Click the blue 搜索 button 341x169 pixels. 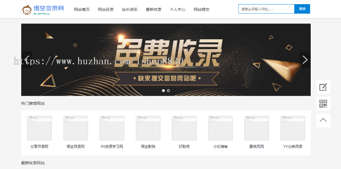pos(302,9)
